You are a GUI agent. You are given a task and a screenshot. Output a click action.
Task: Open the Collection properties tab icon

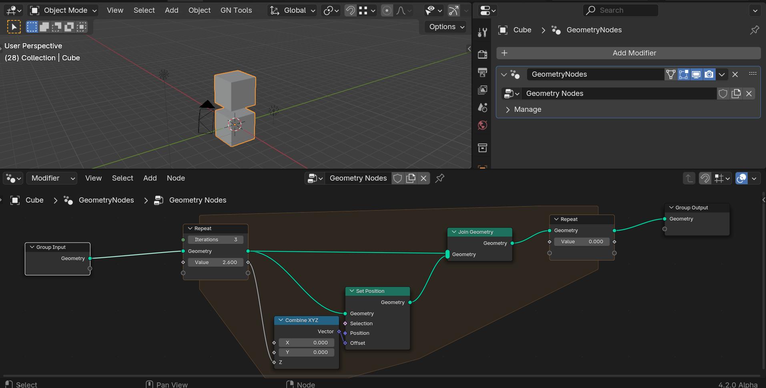pos(482,148)
